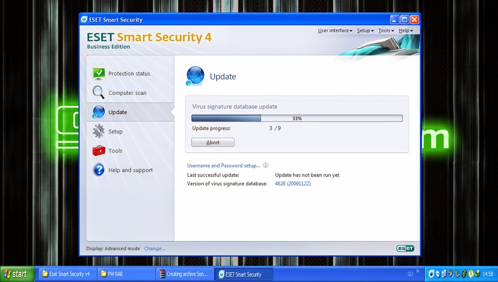This screenshot has height=282, width=498.
Task: Expand the taskbar toolbar chevron
Action: tap(418, 271)
